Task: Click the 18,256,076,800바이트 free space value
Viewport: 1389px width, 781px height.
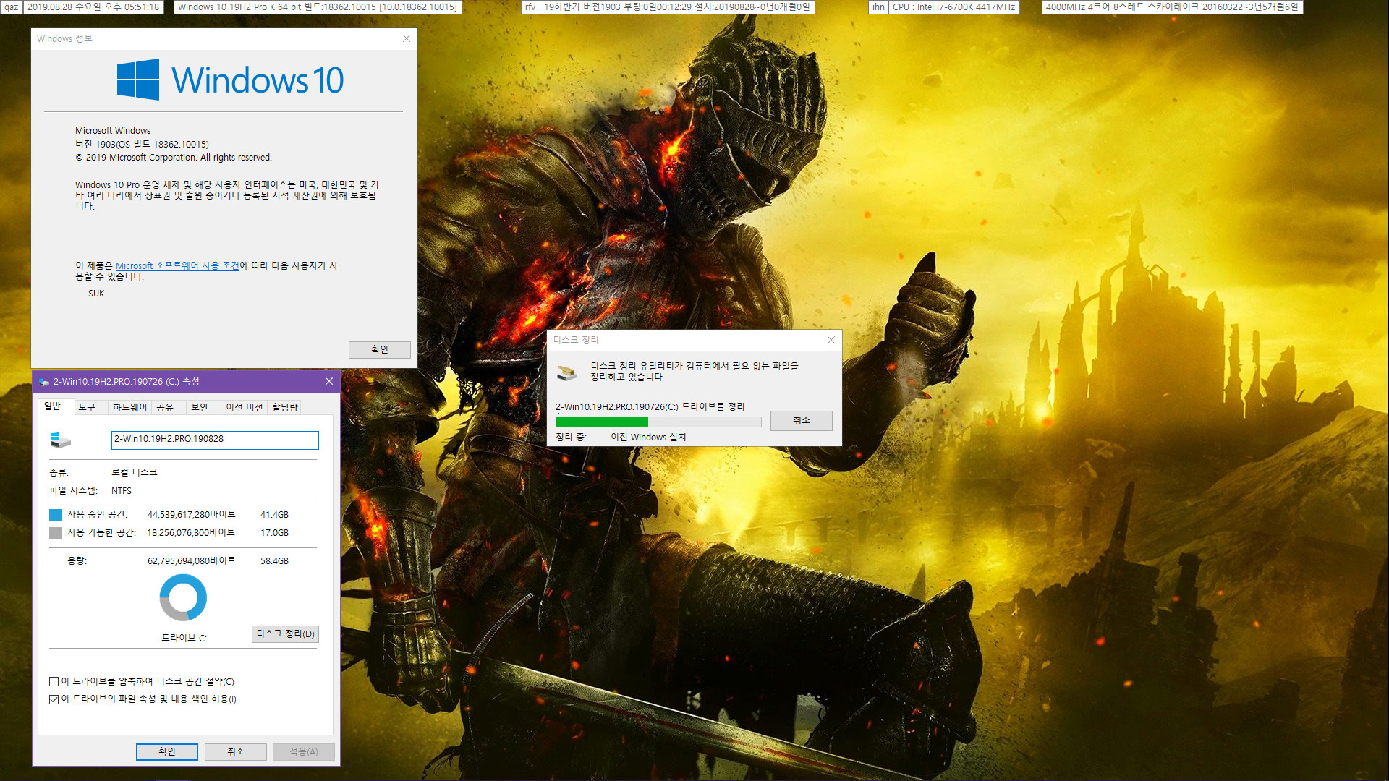Action: point(191,533)
